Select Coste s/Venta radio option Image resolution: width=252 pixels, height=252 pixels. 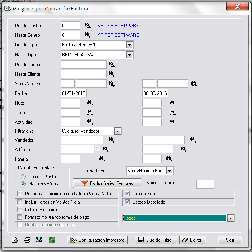[x=23, y=177]
